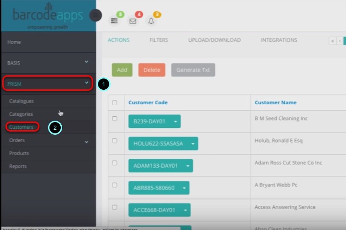
Task: Tick checkbox for A Bryant Webb Pc
Action: point(115,185)
